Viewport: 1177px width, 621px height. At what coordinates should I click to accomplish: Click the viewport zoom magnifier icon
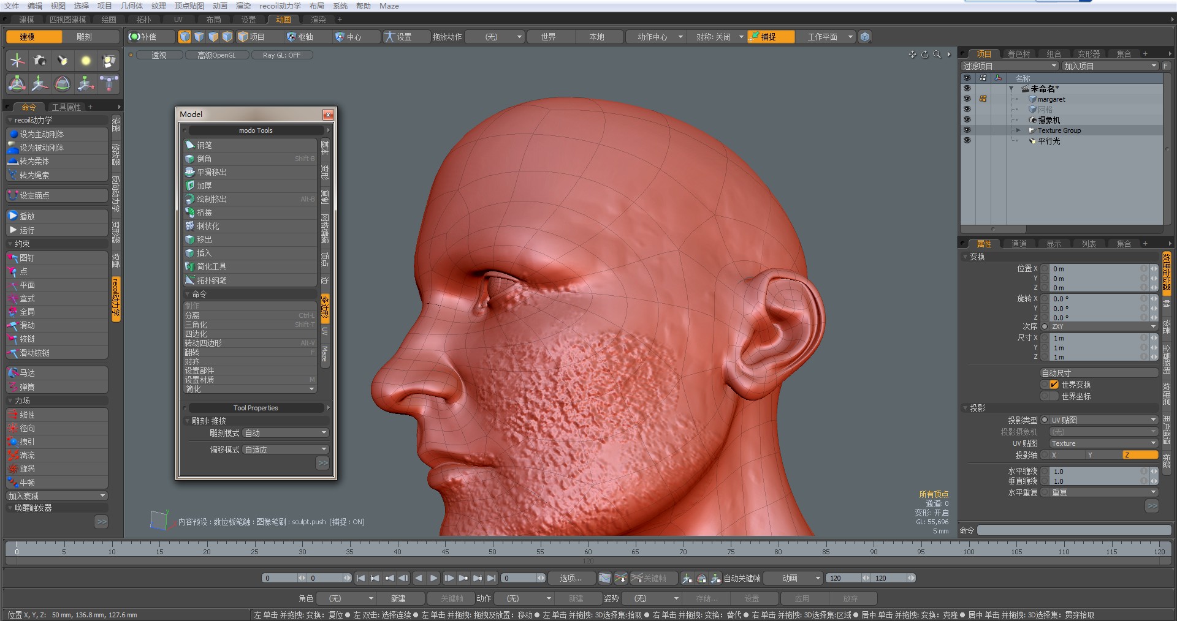pyautogui.click(x=937, y=55)
